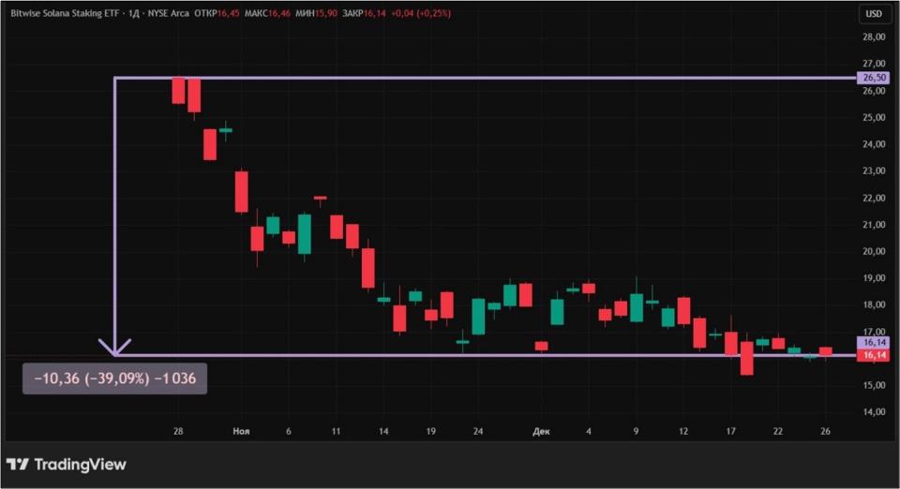Screen dimensions: 900x489
Task: Click the downward measurement arrowhead
Action: click(114, 348)
